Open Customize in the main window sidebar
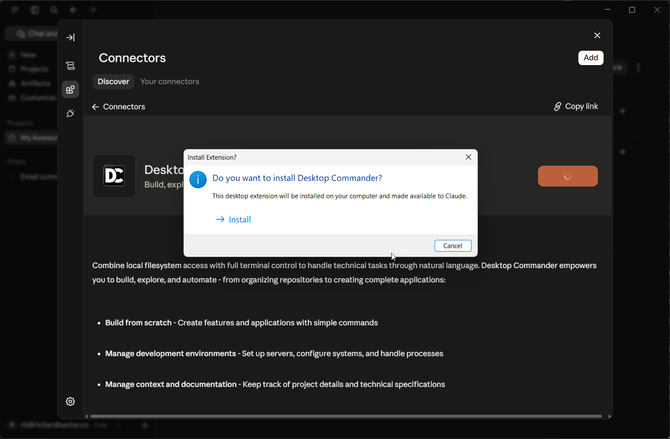 tap(32, 98)
